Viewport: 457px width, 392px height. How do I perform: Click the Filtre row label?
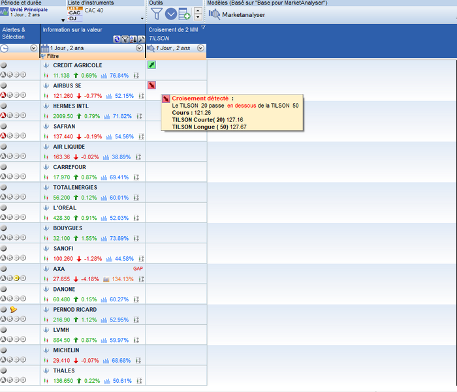pyautogui.click(x=53, y=56)
